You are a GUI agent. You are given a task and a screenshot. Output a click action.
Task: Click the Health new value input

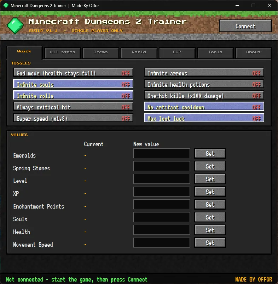coord(162,230)
